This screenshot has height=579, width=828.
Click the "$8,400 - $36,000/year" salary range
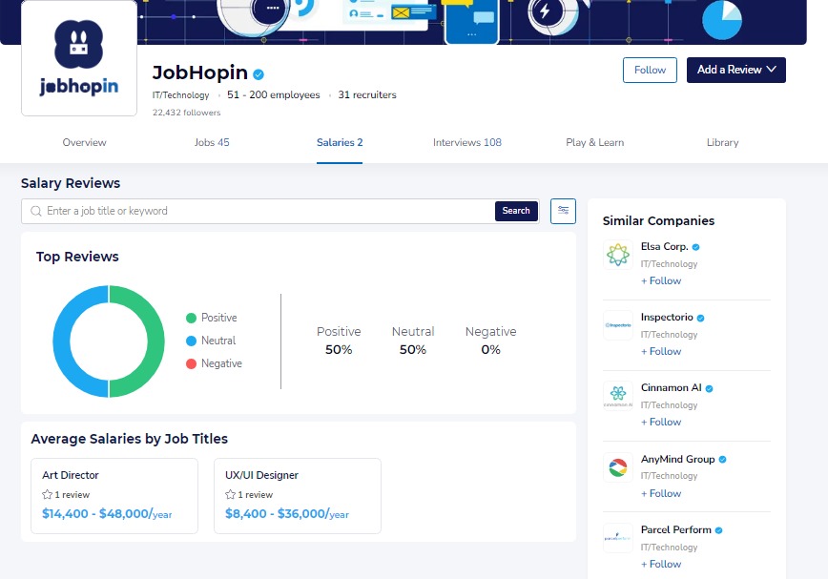pos(287,513)
